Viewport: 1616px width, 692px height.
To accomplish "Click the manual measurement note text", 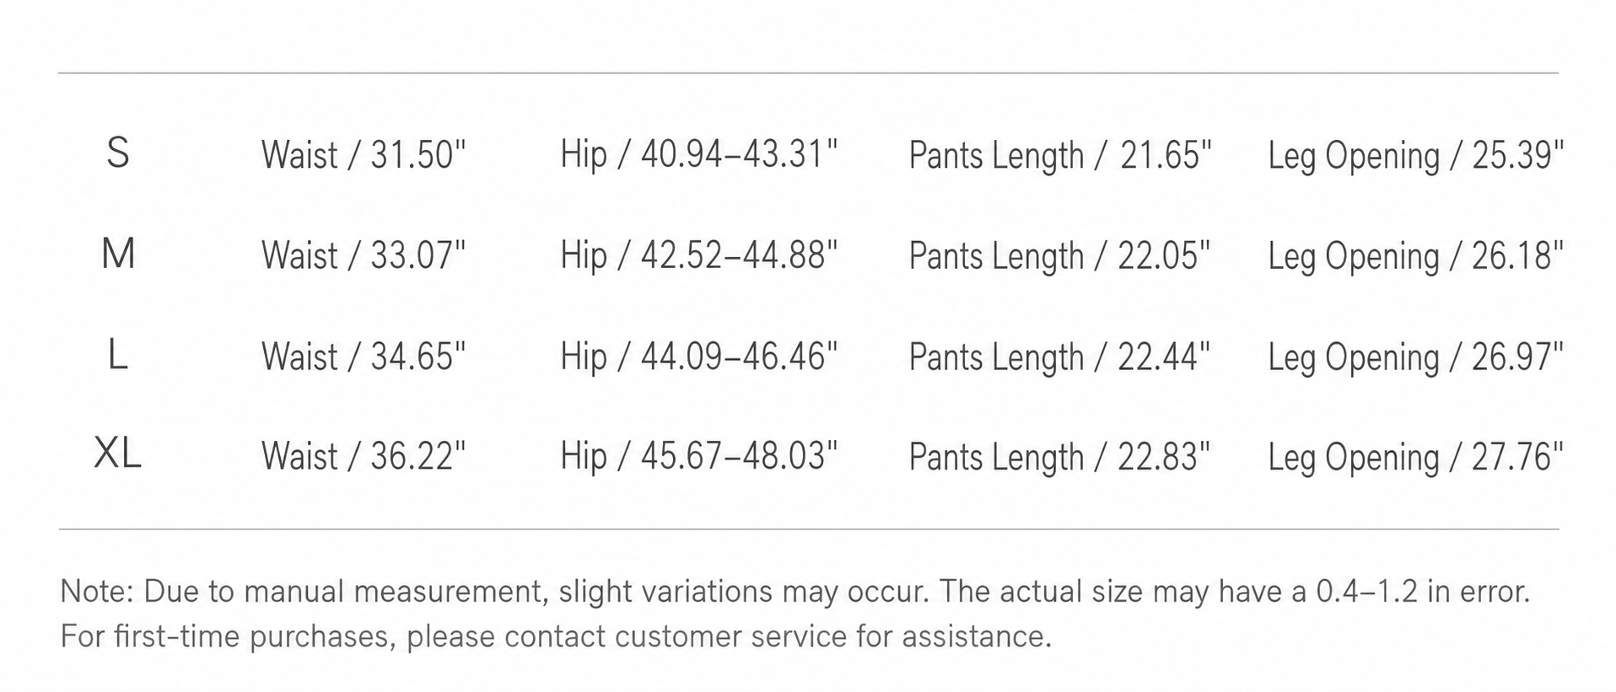I will 795,614.
